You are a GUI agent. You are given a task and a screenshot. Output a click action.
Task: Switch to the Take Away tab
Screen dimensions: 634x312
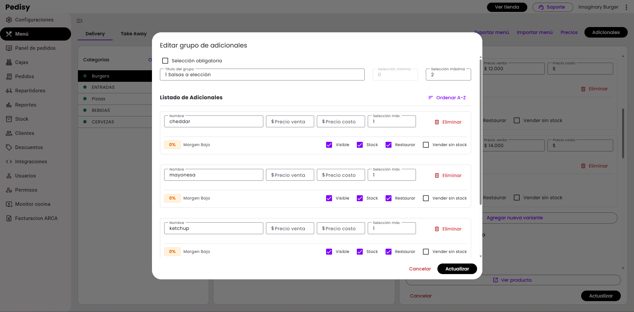pos(133,33)
